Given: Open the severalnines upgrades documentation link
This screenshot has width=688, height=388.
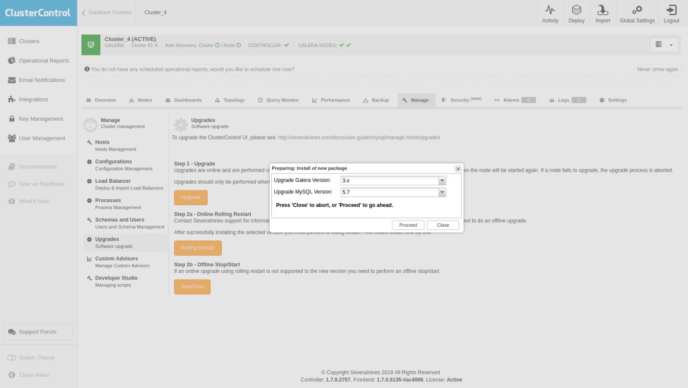Looking at the screenshot, I should pyautogui.click(x=359, y=137).
